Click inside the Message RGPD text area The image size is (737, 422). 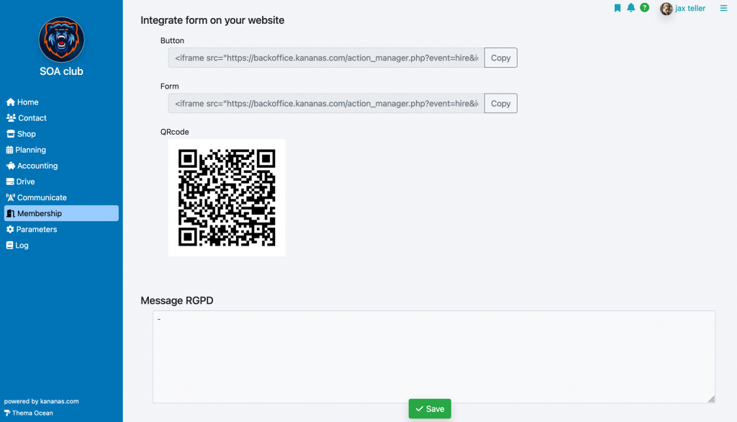[x=434, y=356]
